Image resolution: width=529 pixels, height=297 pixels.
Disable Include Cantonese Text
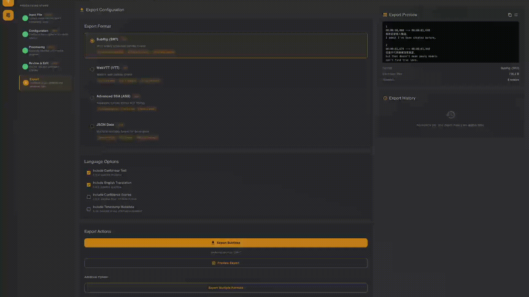pyautogui.click(x=88, y=172)
